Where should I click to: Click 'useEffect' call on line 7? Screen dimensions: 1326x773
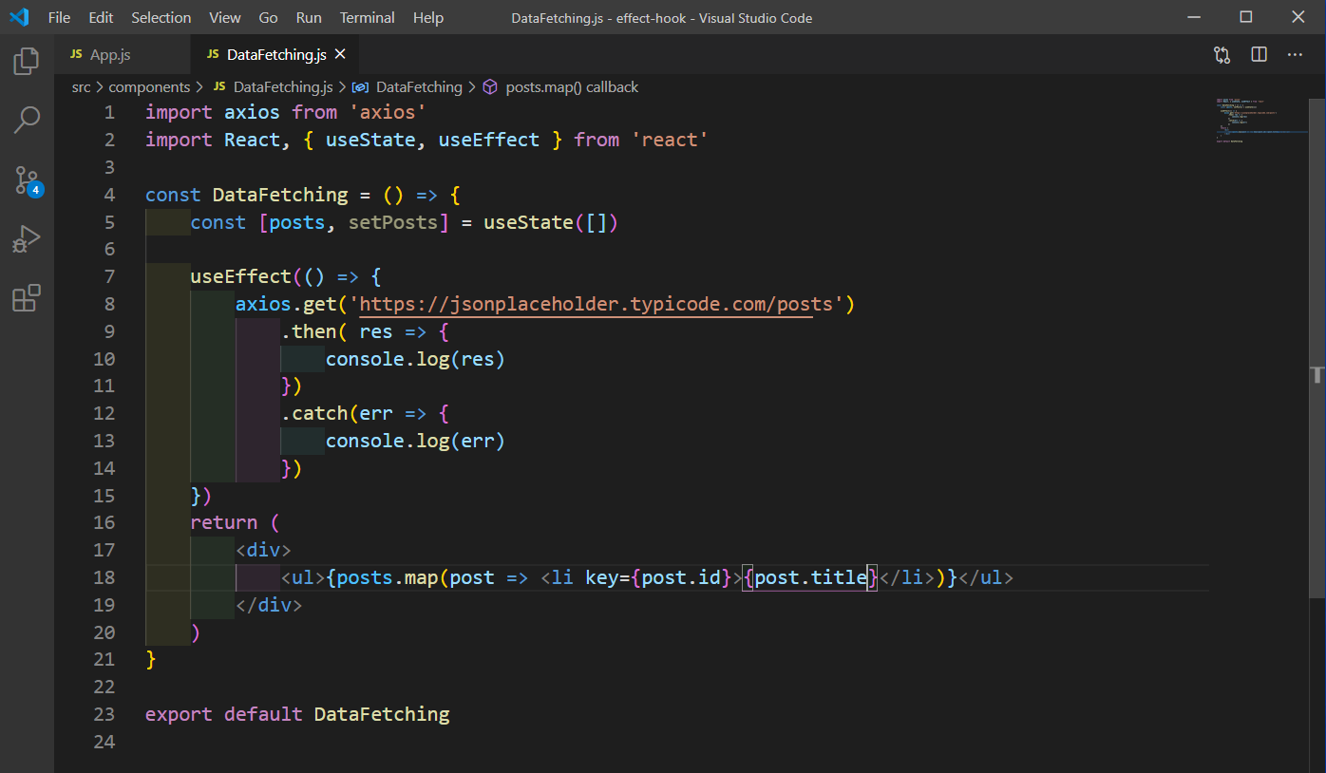(240, 276)
